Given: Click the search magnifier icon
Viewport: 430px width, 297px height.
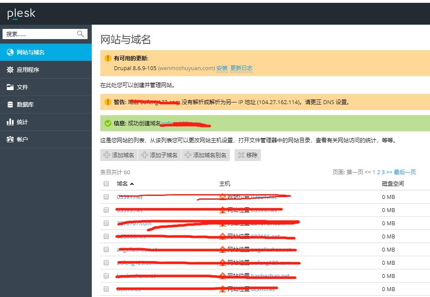Looking at the screenshot, I should click(80, 34).
